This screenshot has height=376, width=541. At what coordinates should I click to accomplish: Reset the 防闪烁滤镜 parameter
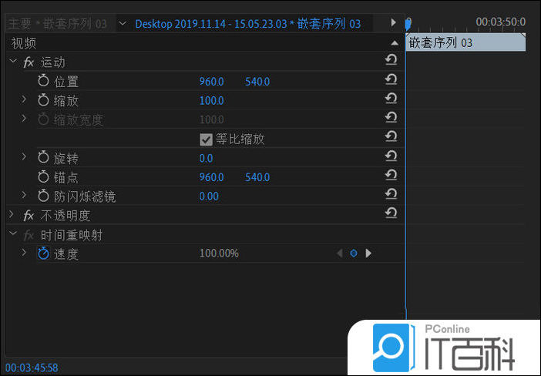[391, 194]
